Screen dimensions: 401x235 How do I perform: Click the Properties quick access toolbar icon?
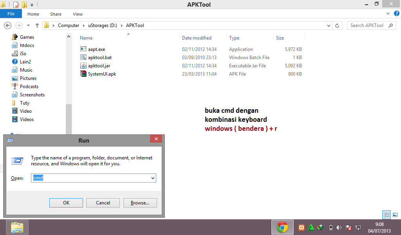click(16, 4)
